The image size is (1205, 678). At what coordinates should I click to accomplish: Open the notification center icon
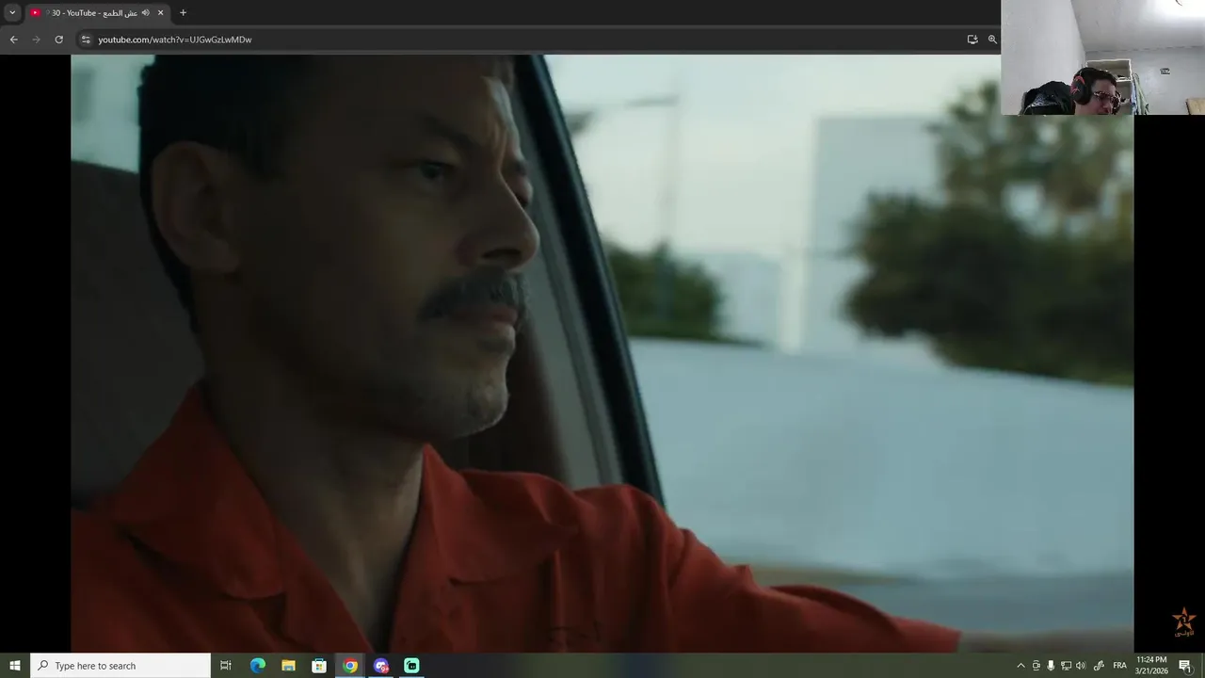pos(1185,666)
